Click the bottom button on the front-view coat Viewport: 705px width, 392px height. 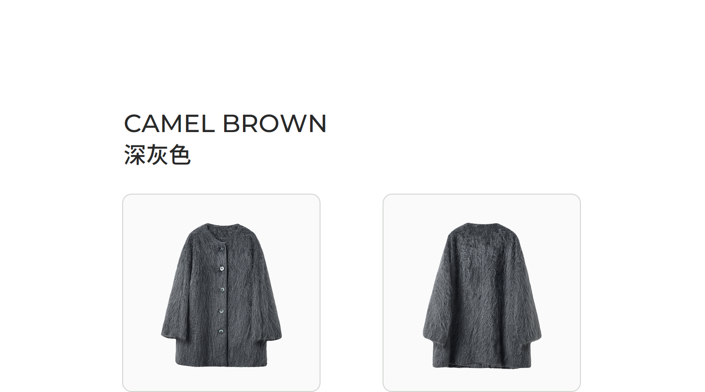(x=221, y=332)
